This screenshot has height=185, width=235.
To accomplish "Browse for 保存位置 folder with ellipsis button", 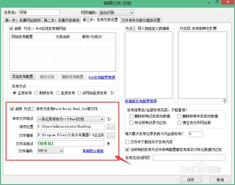I will point(111,127).
